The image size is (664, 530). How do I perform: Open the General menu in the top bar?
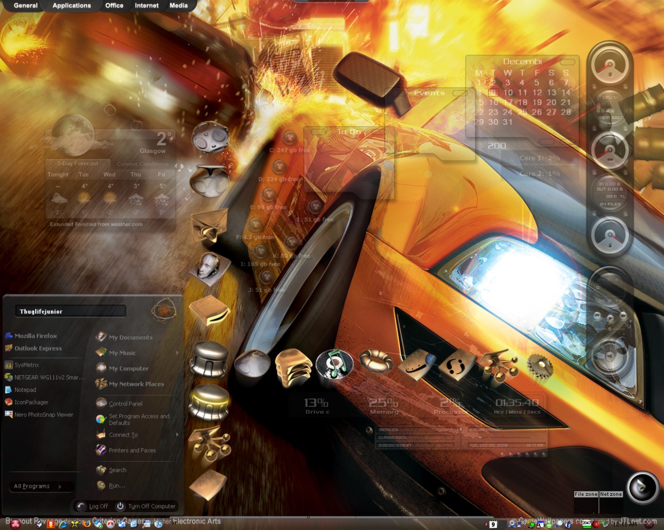coord(26,5)
